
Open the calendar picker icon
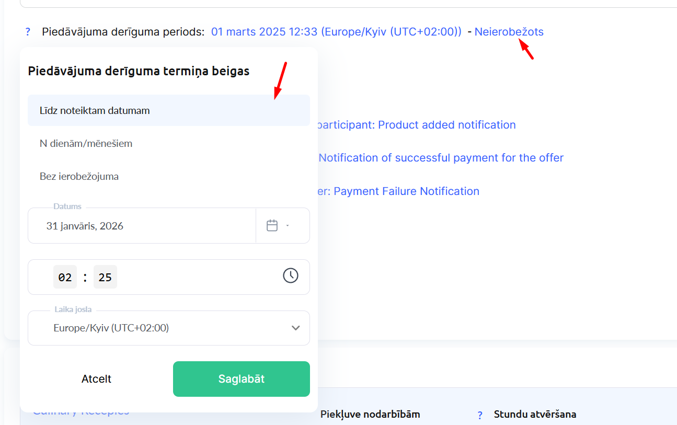(272, 226)
